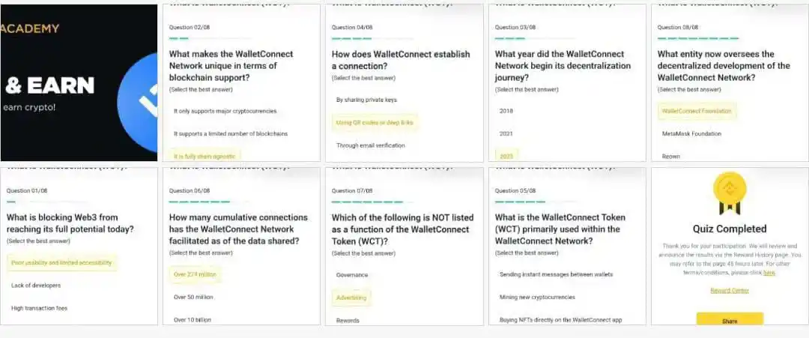Pick the 'Lack of developers' answer
This screenshot has width=809, height=338.
[36, 286]
